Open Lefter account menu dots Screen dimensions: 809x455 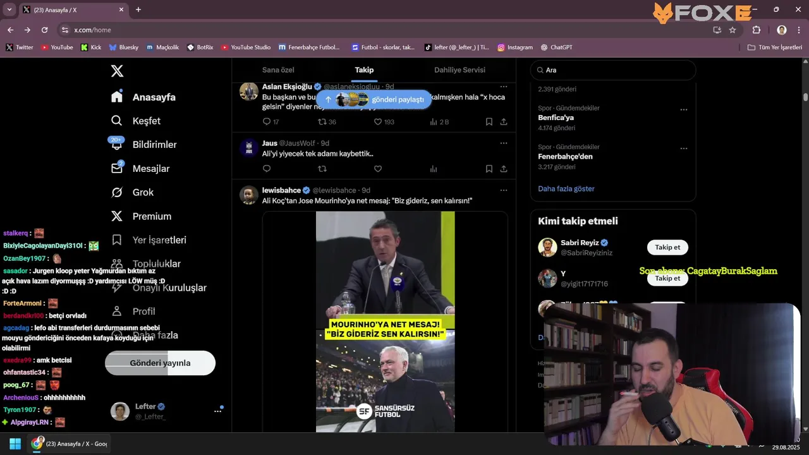click(x=217, y=411)
